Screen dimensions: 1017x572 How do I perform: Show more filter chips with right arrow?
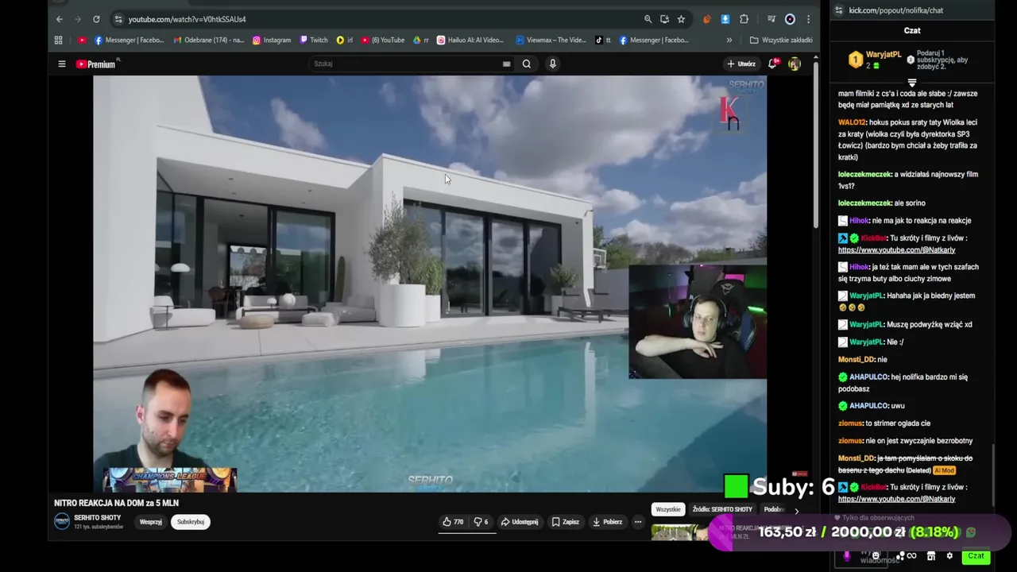(796, 510)
